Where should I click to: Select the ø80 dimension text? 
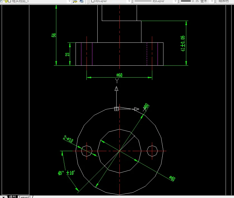(x=146, y=106)
